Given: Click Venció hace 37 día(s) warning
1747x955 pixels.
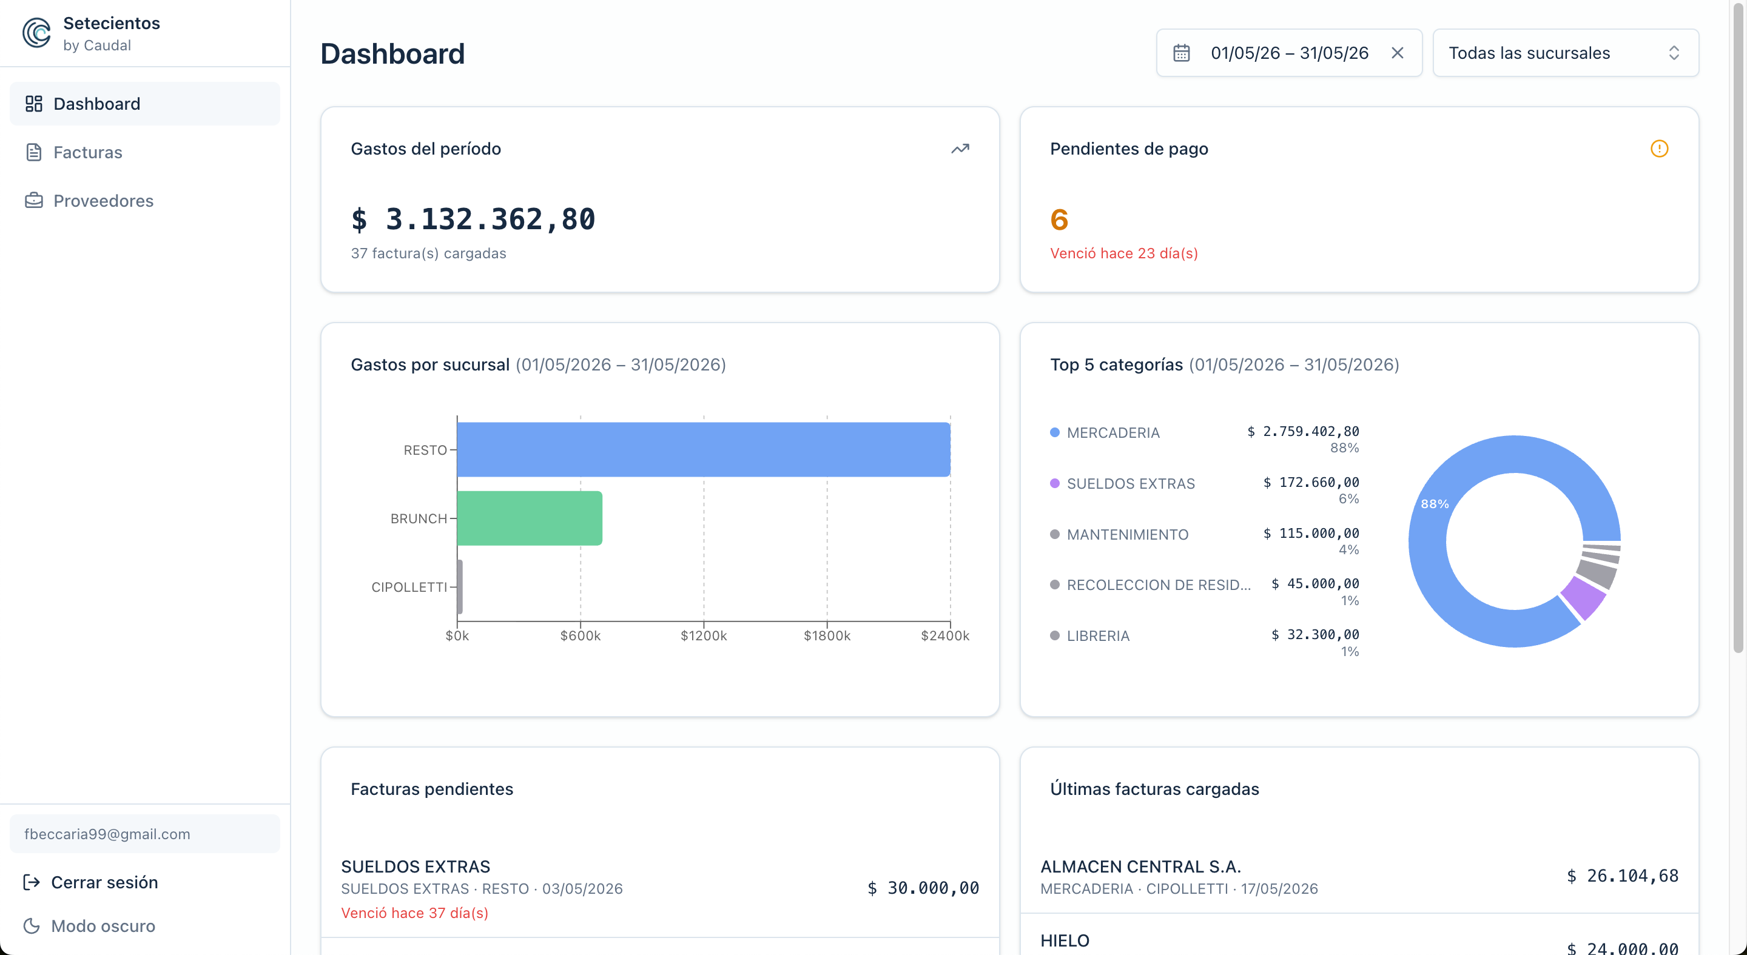Looking at the screenshot, I should [x=414, y=913].
